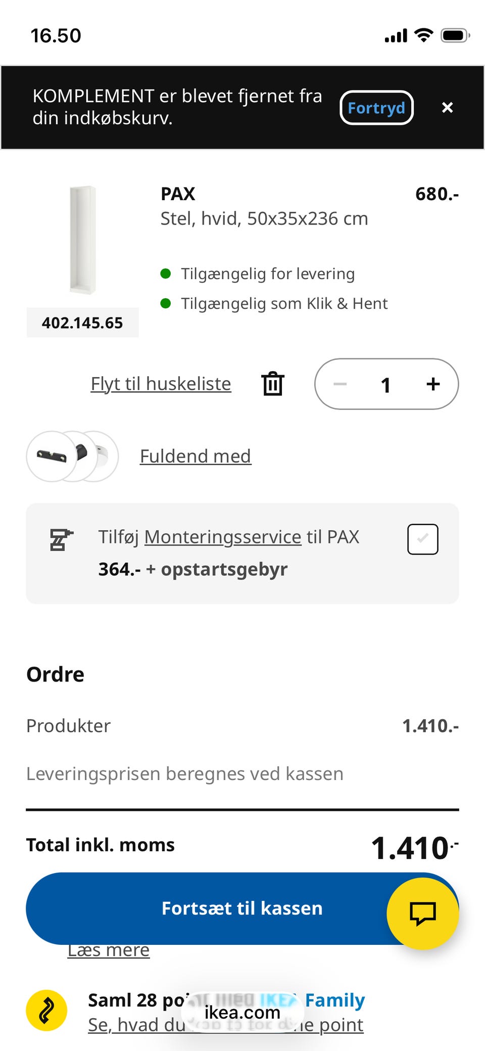Image resolution: width=485 pixels, height=1051 pixels.
Task: Delete PAX item with trash icon
Action: pyautogui.click(x=273, y=384)
